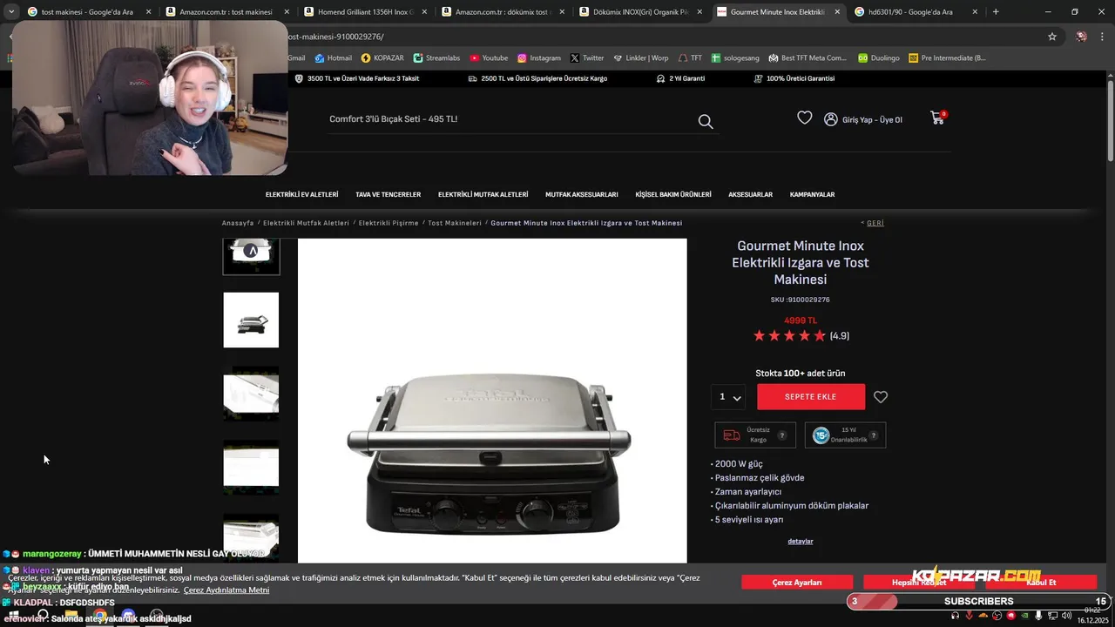Screen dimensions: 1115x627
Task: Open the Streamlabs bookmark
Action: click(437, 57)
